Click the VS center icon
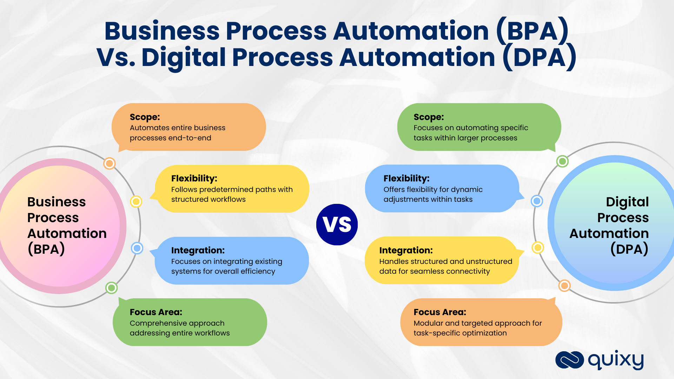Screen dimensions: 674x379 (x=337, y=222)
